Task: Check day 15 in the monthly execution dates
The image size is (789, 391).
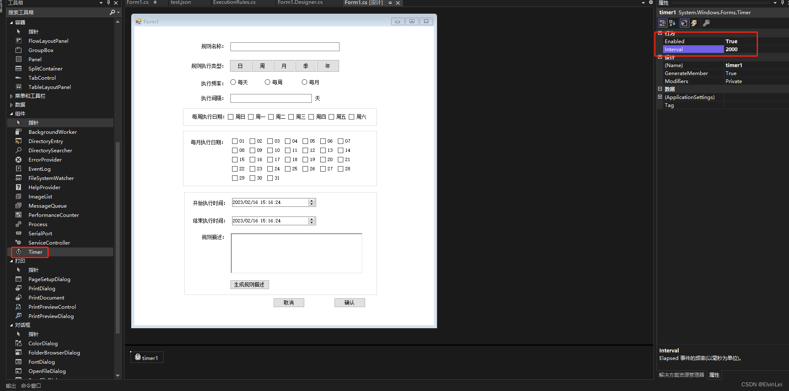Action: 235,159
